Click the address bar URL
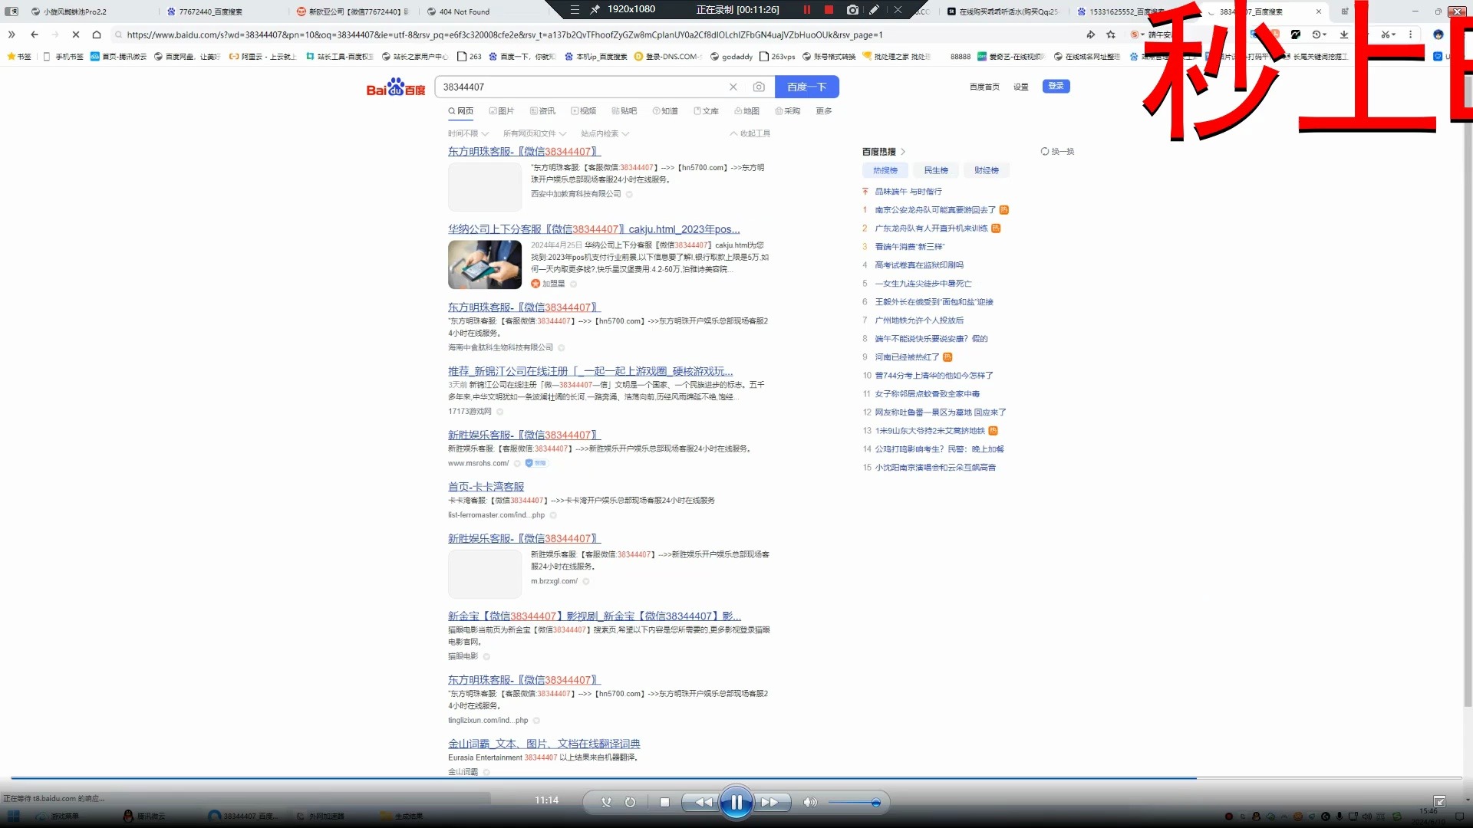Viewport: 1473px width, 828px height. pos(505,34)
